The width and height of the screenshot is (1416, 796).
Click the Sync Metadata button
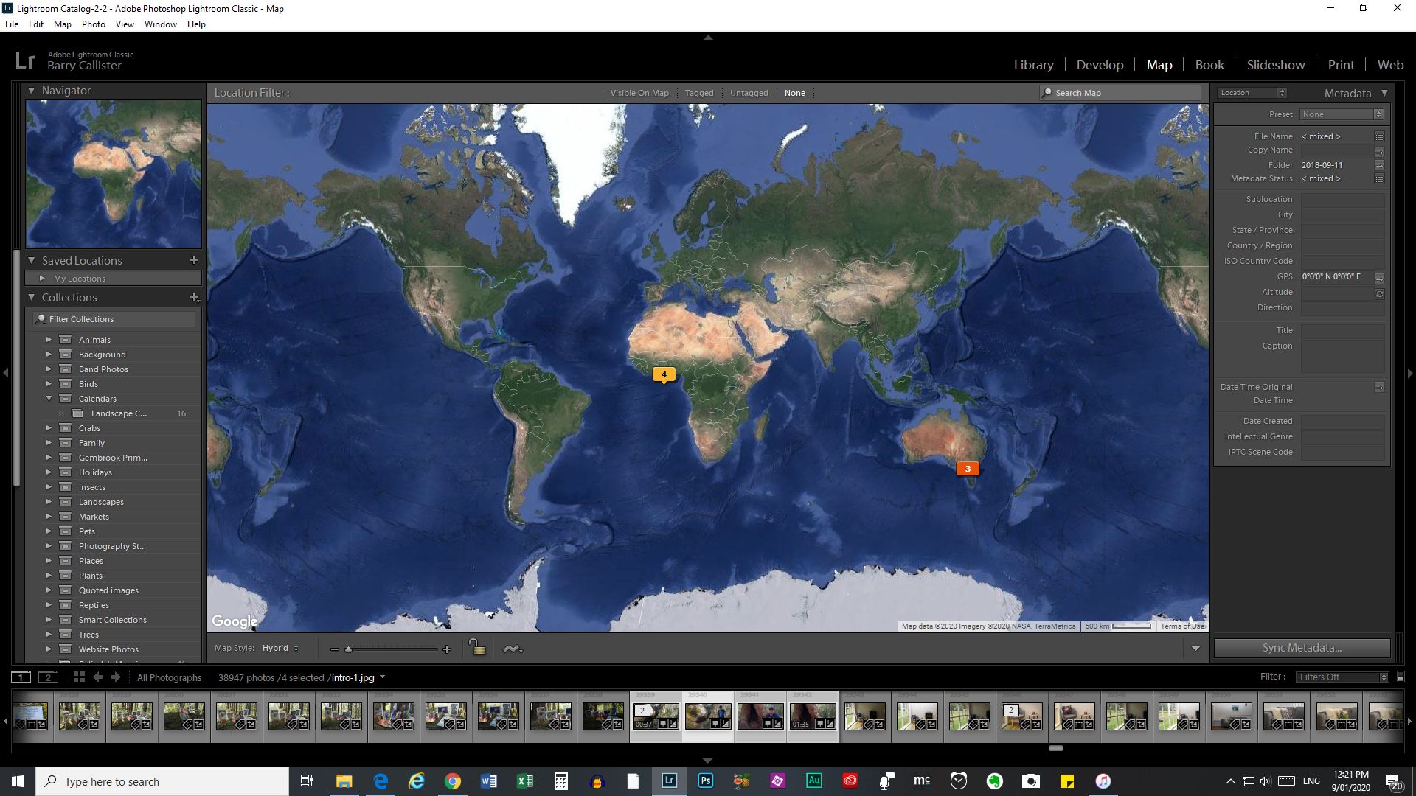coord(1302,648)
